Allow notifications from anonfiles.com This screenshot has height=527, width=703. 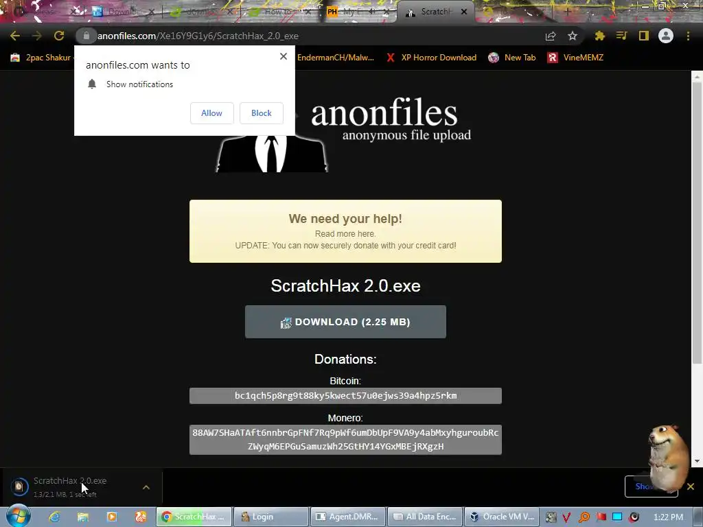(211, 113)
